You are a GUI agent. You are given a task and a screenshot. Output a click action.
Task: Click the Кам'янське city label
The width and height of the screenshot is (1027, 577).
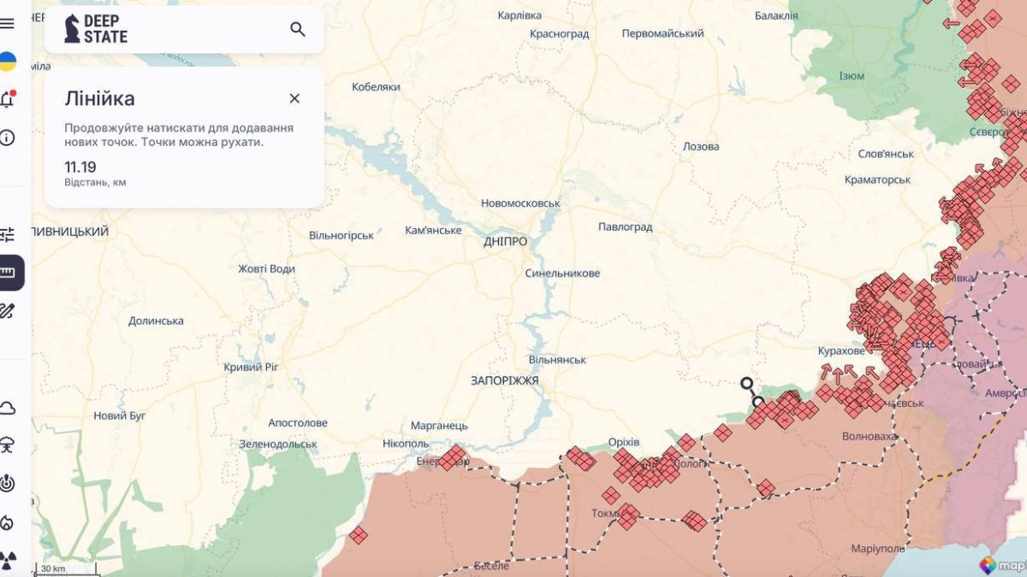pyautogui.click(x=433, y=230)
